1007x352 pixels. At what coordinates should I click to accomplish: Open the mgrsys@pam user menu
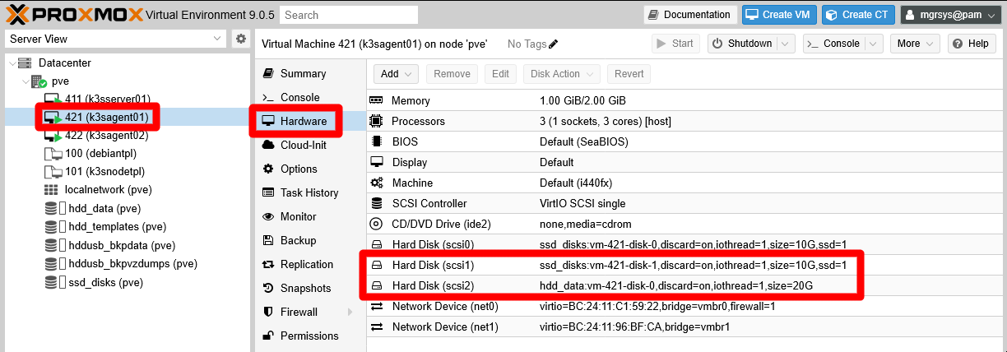click(x=951, y=15)
